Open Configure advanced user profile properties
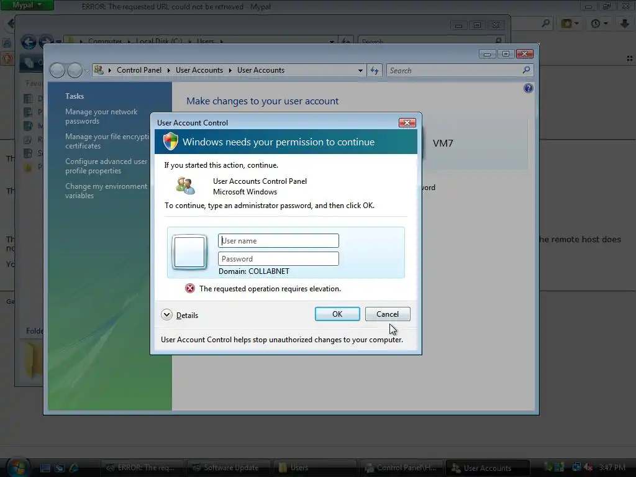This screenshot has width=636, height=477. tap(106, 166)
